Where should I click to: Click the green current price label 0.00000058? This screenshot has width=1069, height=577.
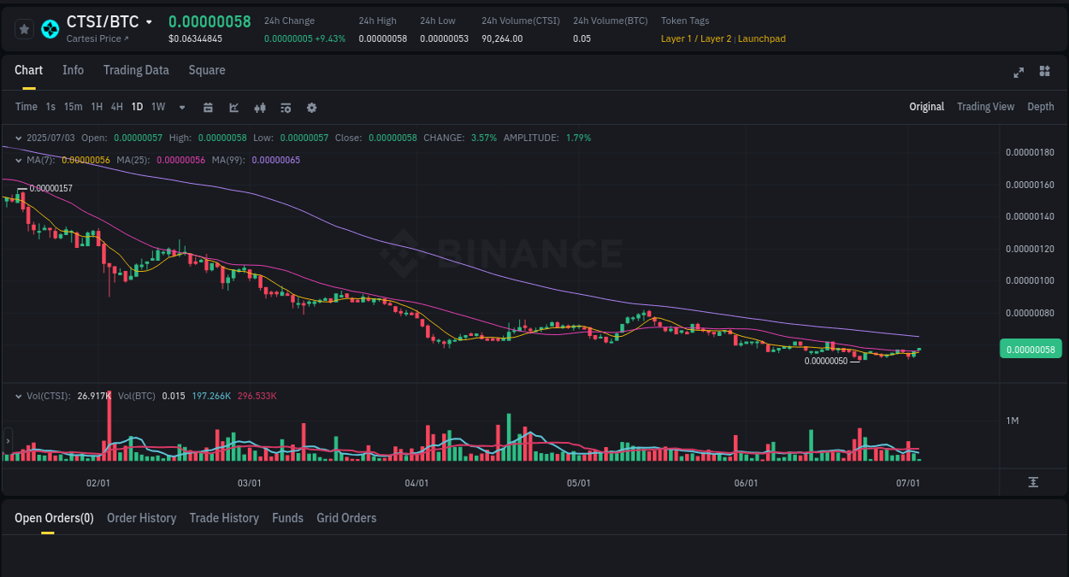(x=1031, y=349)
